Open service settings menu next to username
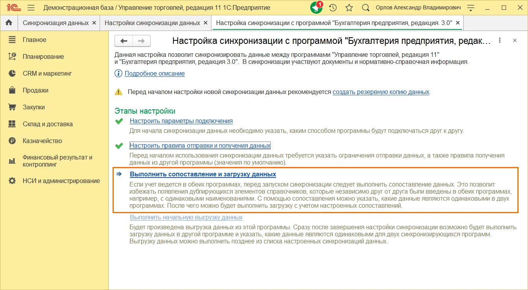Viewport: 528px width, 290px height. tap(471, 8)
